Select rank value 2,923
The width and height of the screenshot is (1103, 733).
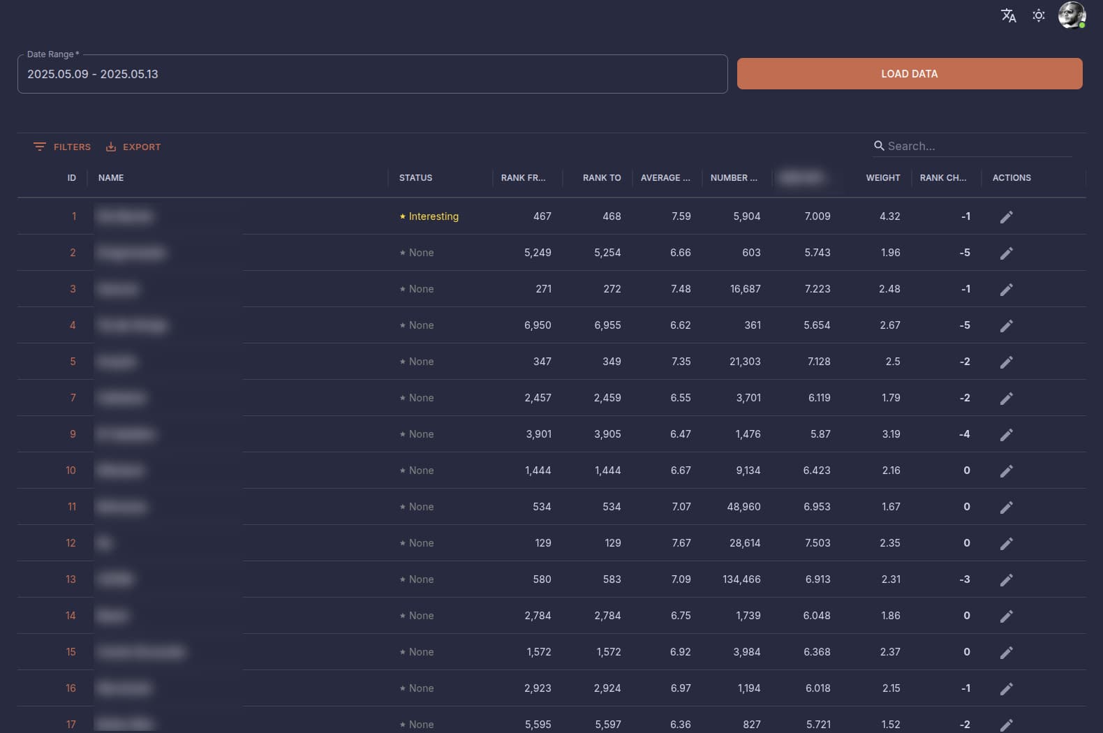coord(538,688)
